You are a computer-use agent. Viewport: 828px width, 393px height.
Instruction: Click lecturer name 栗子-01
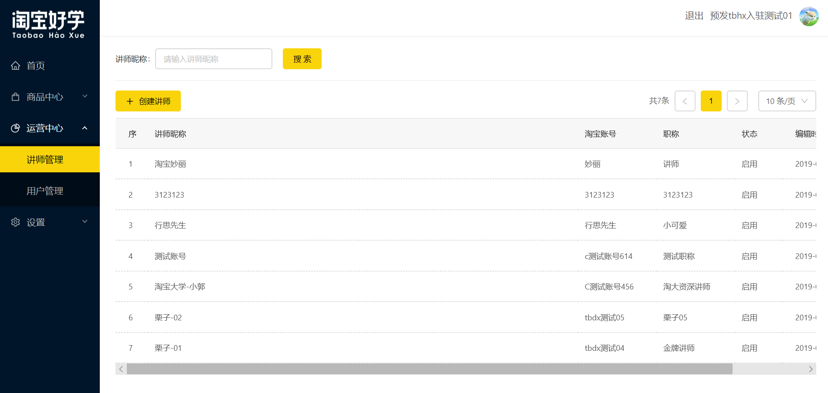click(168, 348)
